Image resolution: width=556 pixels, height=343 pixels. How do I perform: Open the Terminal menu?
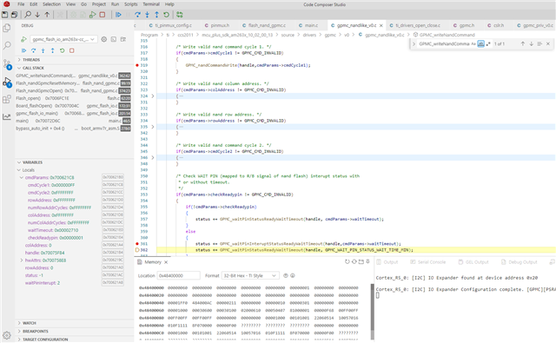[x=151, y=4]
